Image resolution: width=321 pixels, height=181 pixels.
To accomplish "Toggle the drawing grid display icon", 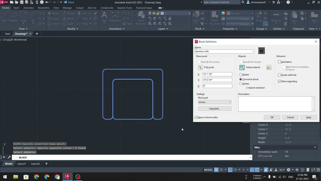I will (216, 170).
